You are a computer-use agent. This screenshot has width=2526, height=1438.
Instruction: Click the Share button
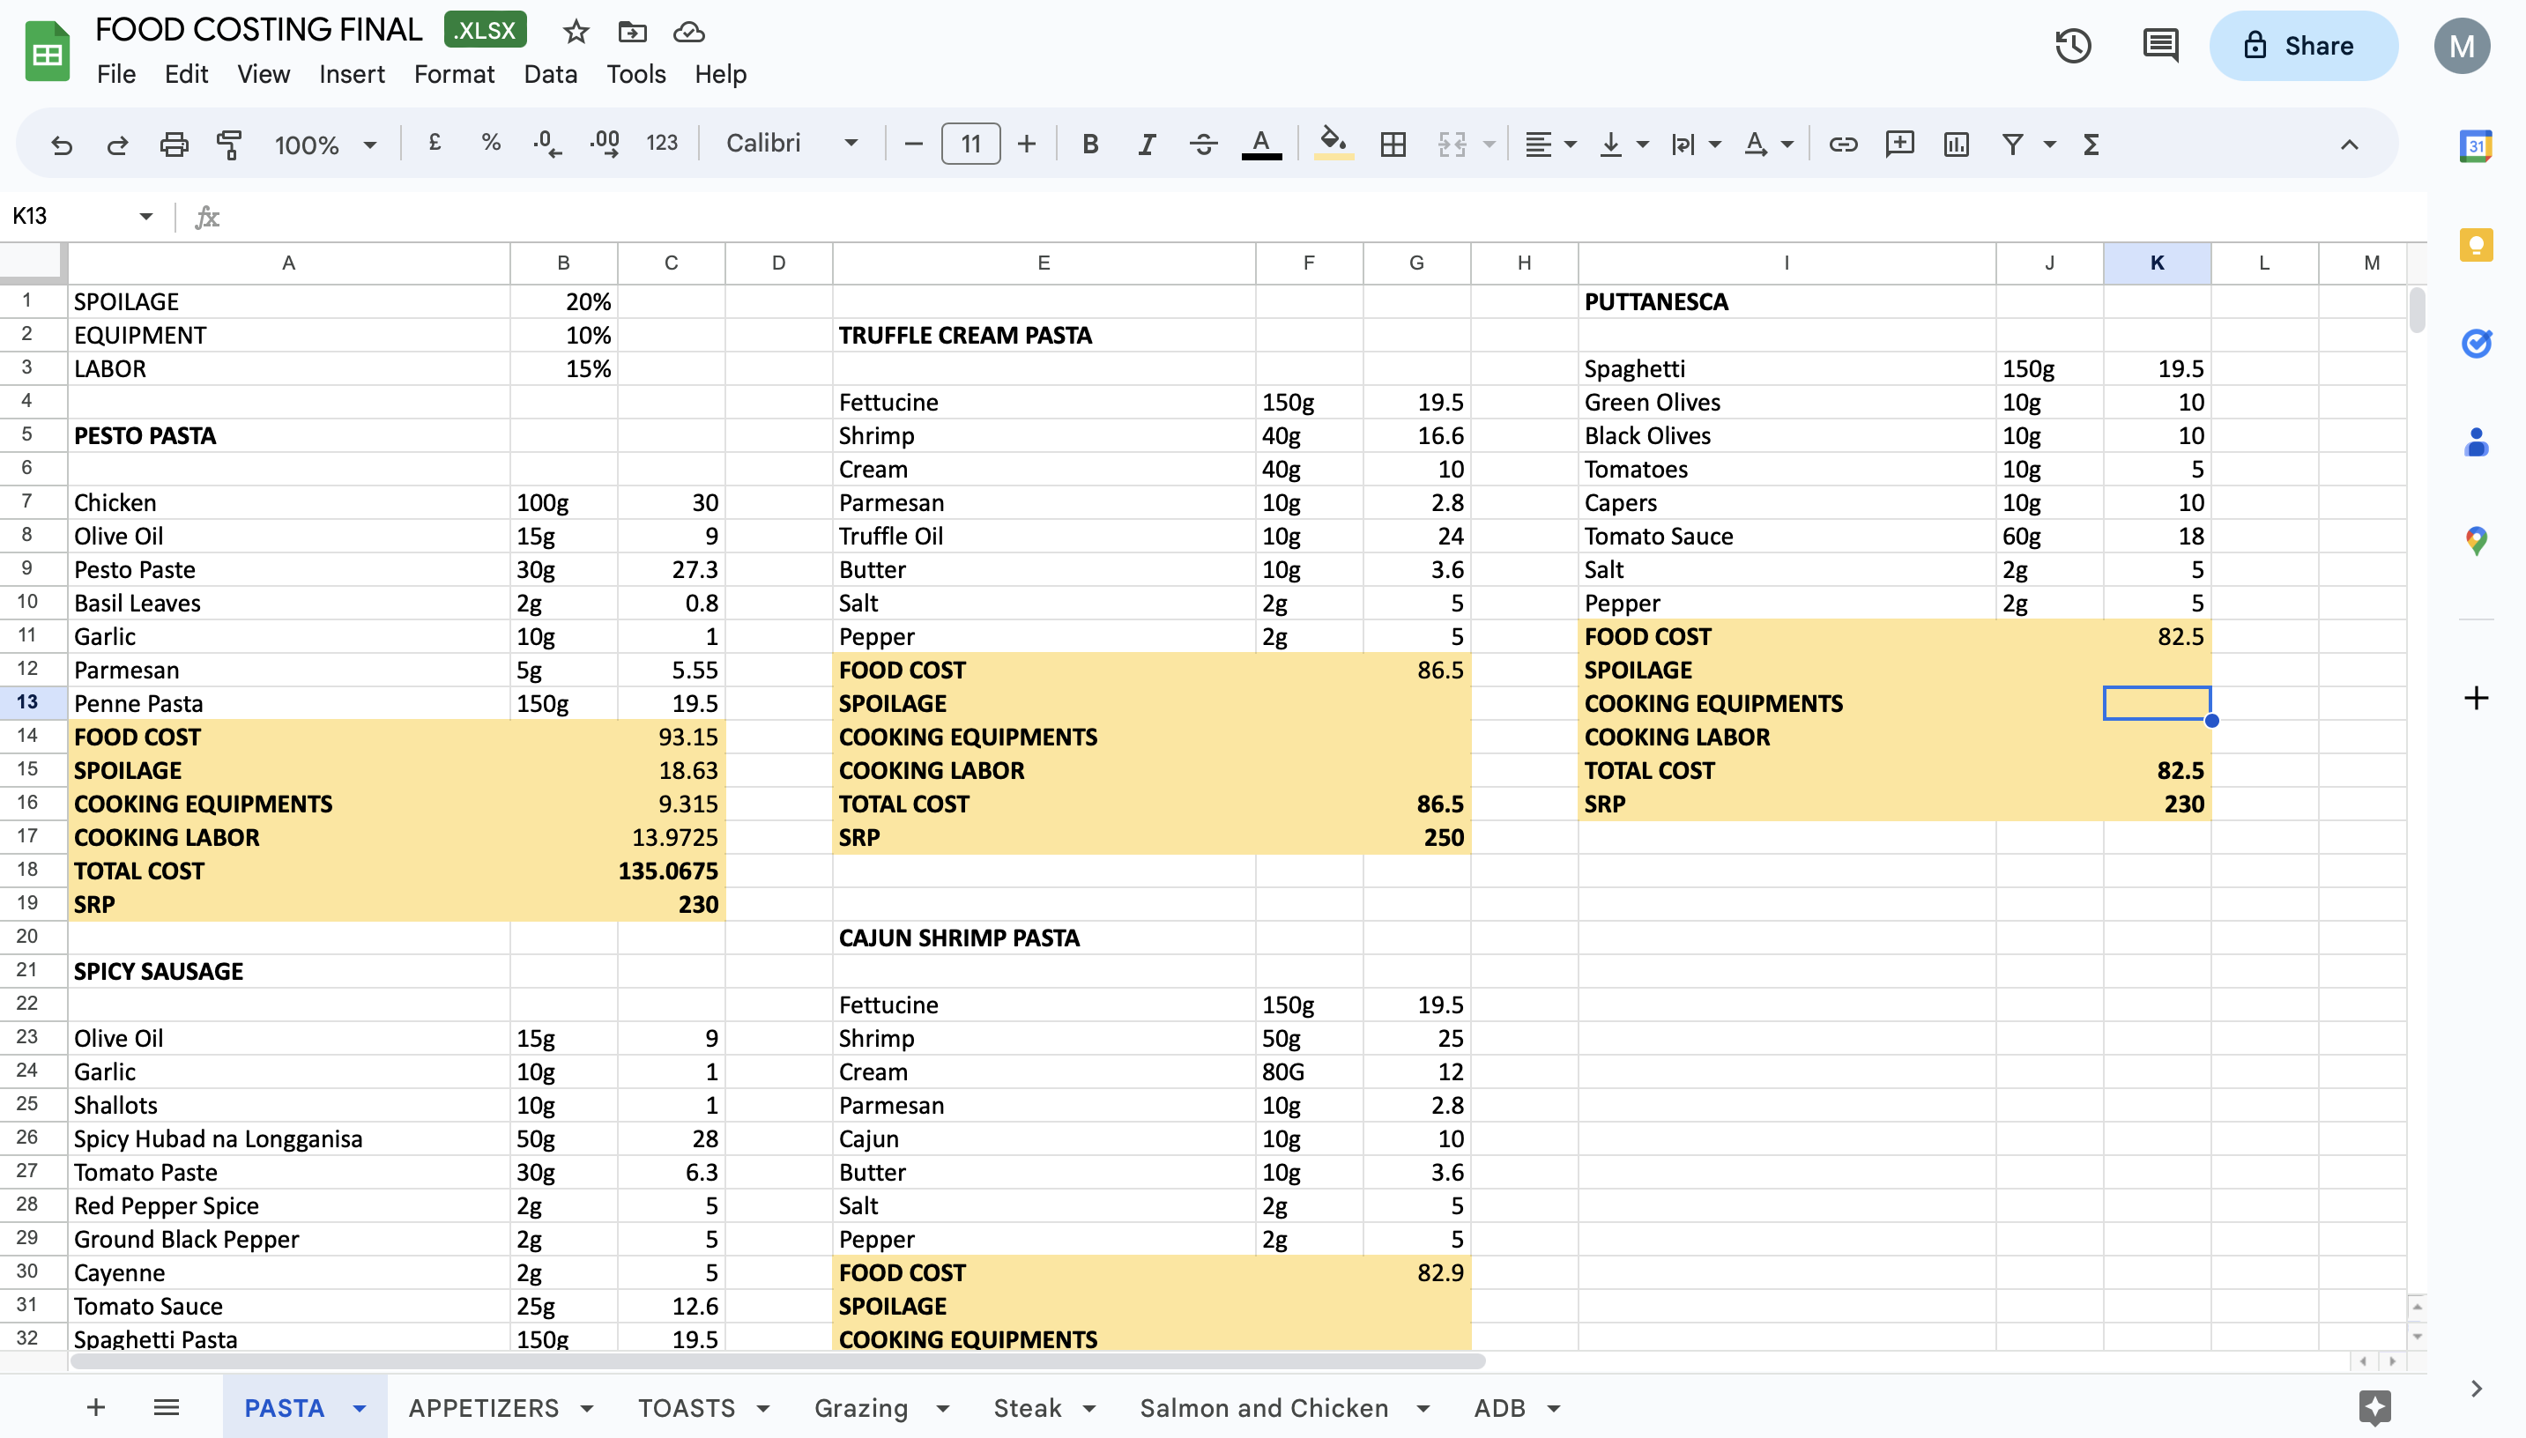2303,47
